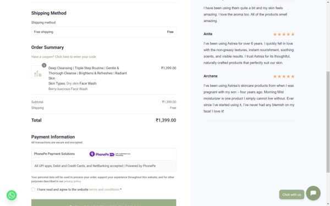Click the quantity badge on product image
Image resolution: width=330 pixels, height=206 pixels.
point(44,65)
